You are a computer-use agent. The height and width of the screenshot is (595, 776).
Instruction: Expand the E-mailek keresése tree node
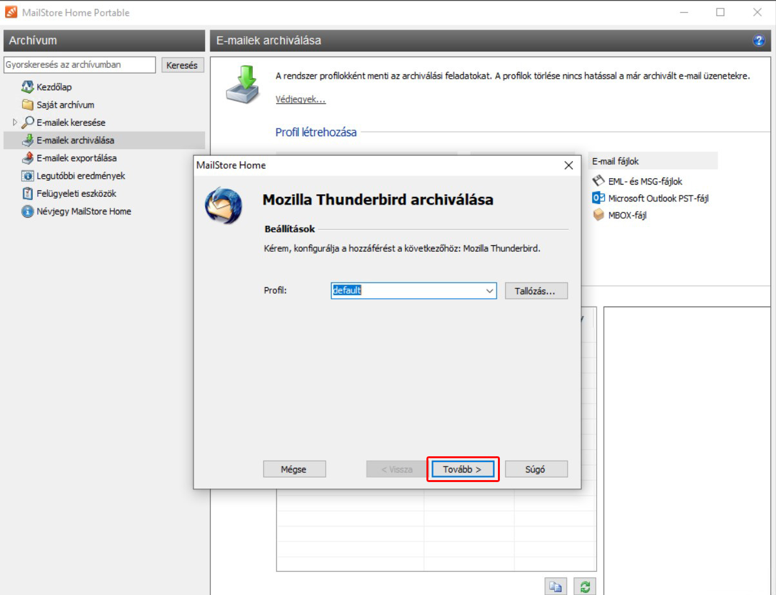14,122
